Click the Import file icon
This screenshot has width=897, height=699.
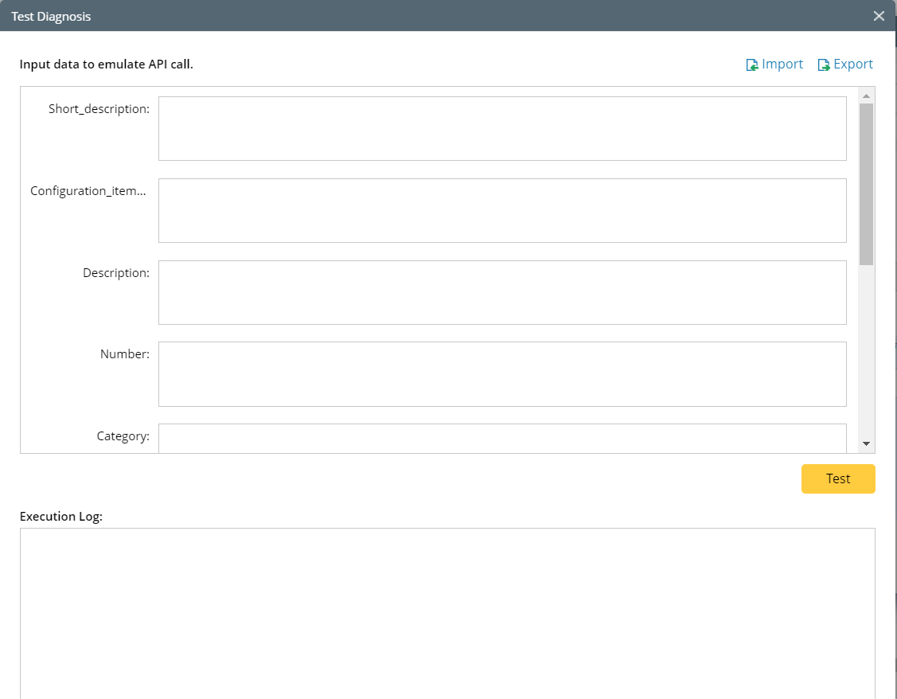pos(752,64)
